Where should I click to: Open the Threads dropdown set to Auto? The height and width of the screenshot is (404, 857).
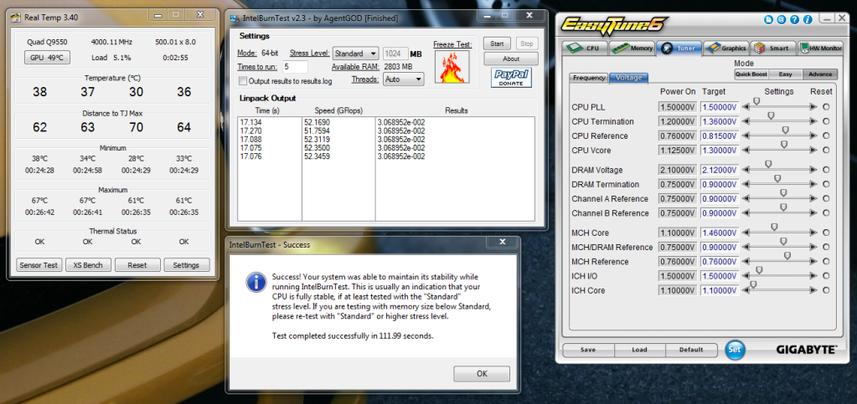403,79
